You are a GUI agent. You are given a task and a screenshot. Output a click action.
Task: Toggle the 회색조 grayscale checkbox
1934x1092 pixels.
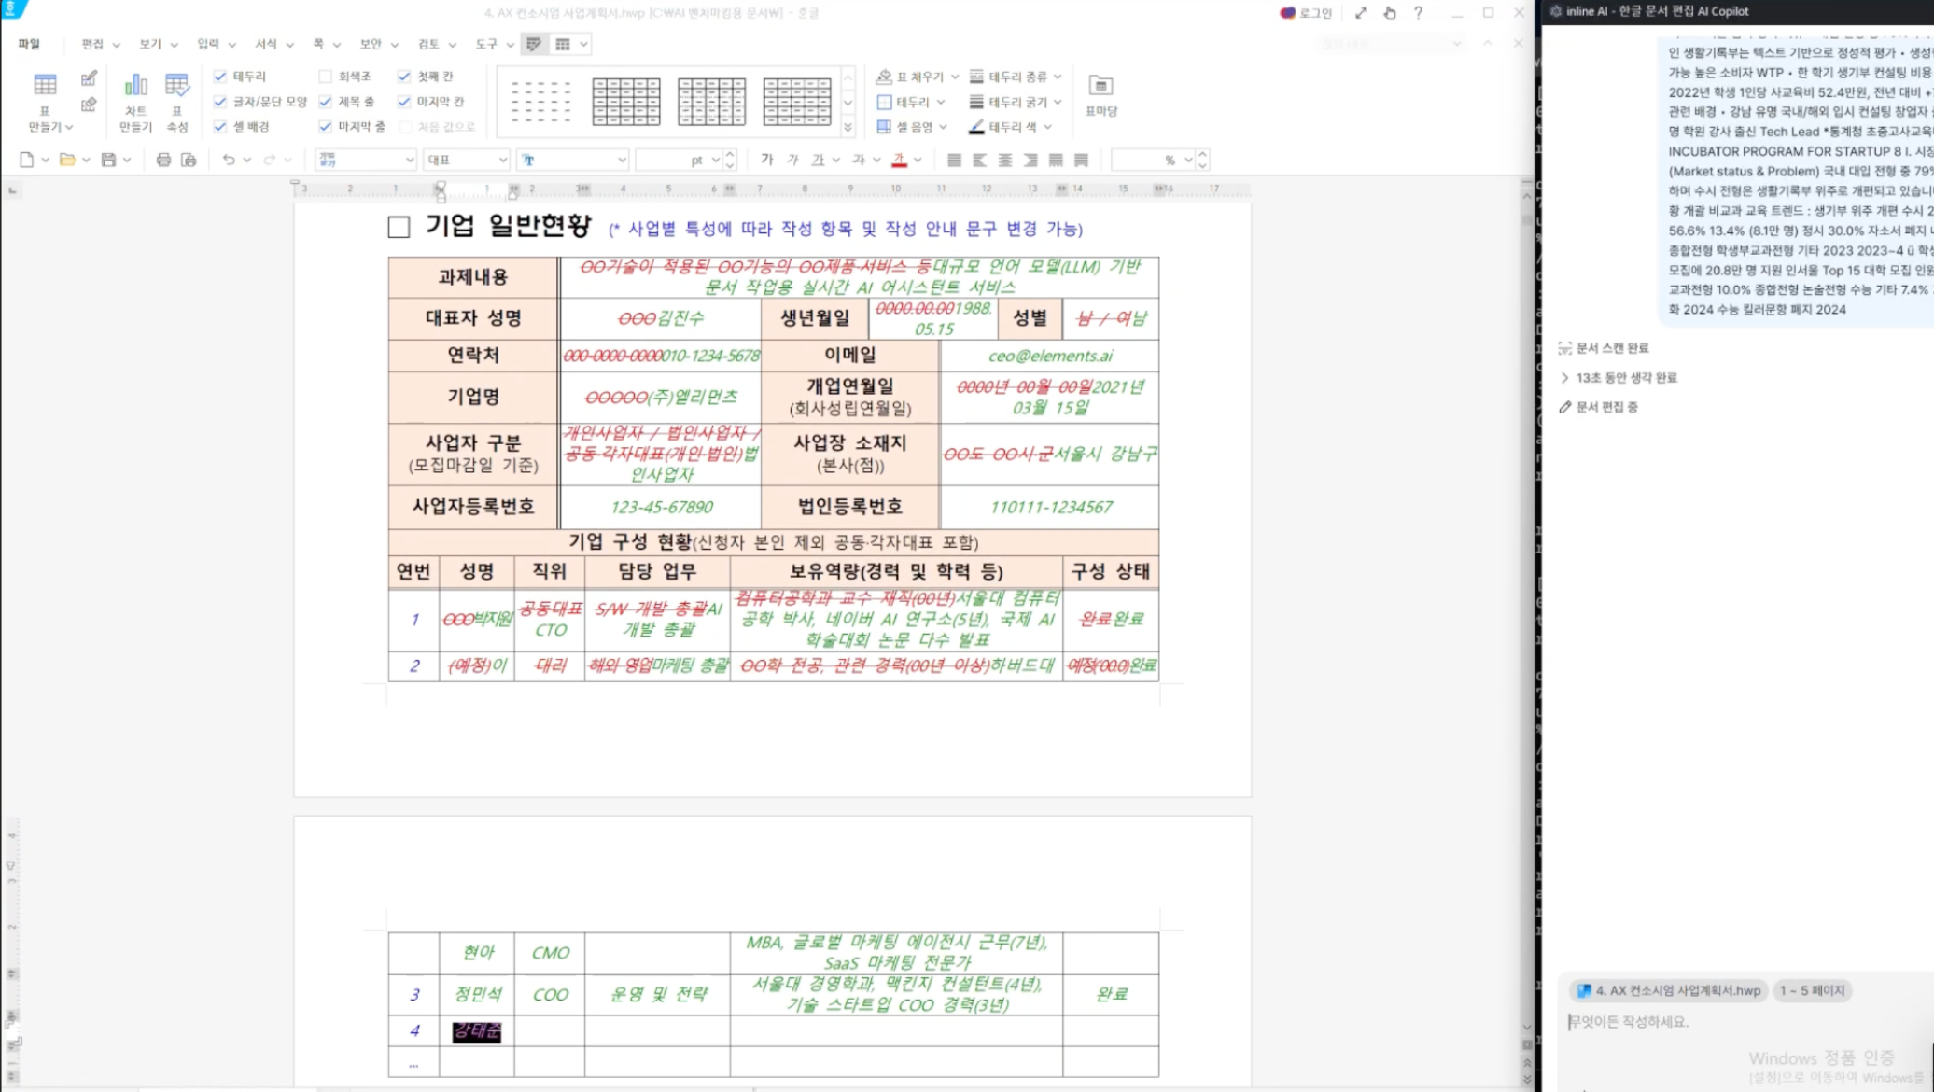pos(326,77)
